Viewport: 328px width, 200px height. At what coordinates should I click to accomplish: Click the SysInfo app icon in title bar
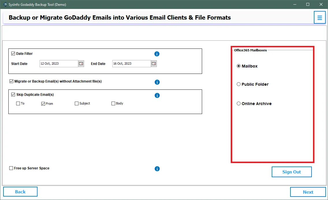(5, 4)
